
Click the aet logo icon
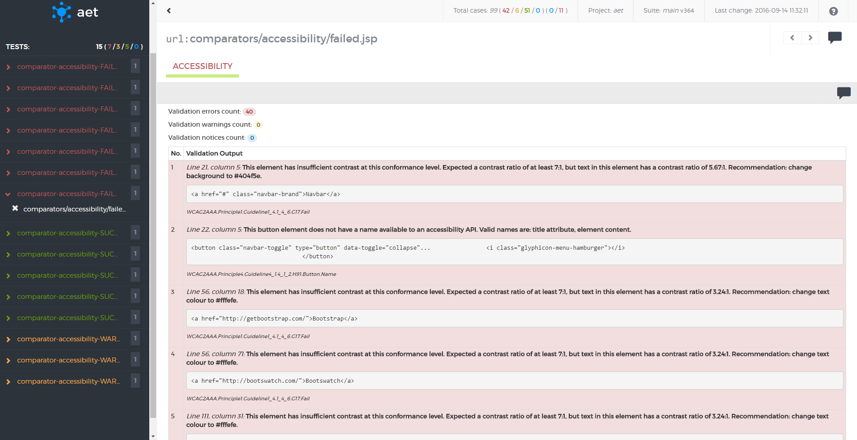click(x=61, y=12)
